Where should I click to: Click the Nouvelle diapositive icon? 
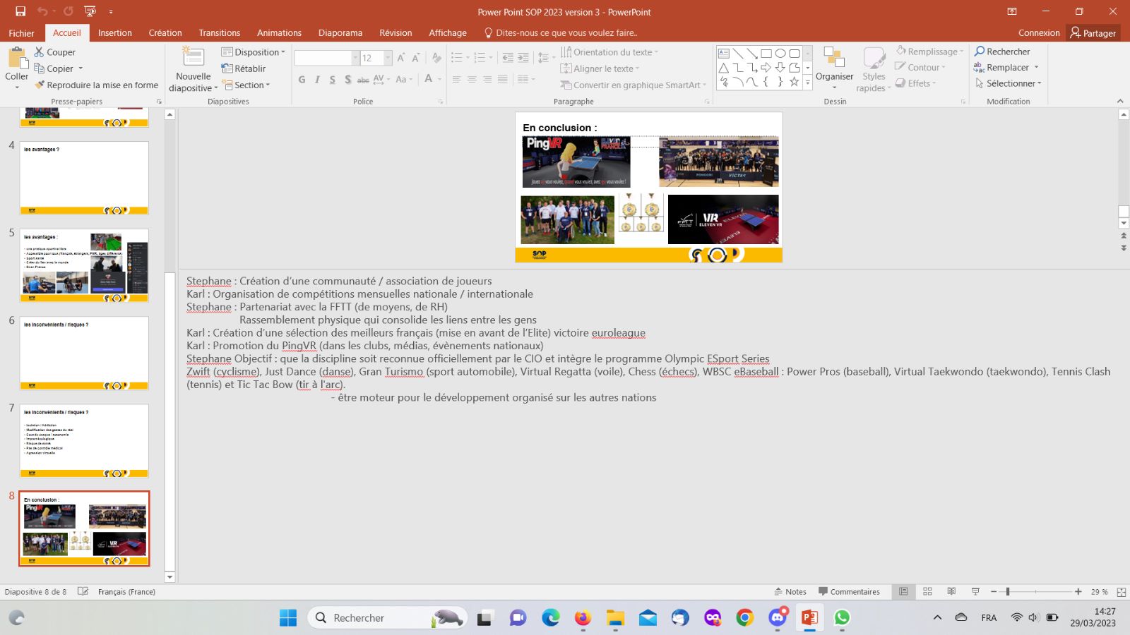tap(193, 58)
